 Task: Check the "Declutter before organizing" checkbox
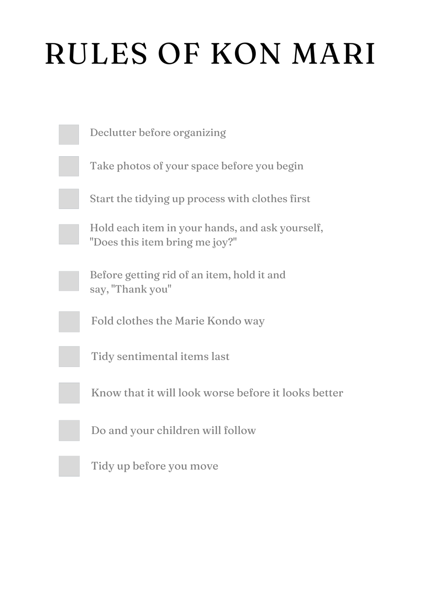[x=69, y=134]
